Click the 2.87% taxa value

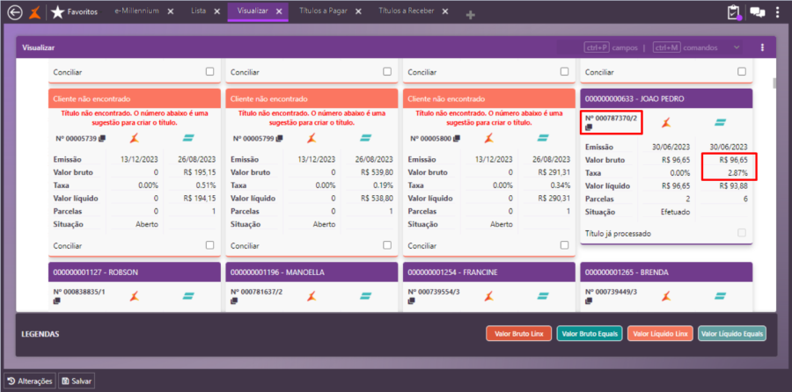tap(737, 173)
